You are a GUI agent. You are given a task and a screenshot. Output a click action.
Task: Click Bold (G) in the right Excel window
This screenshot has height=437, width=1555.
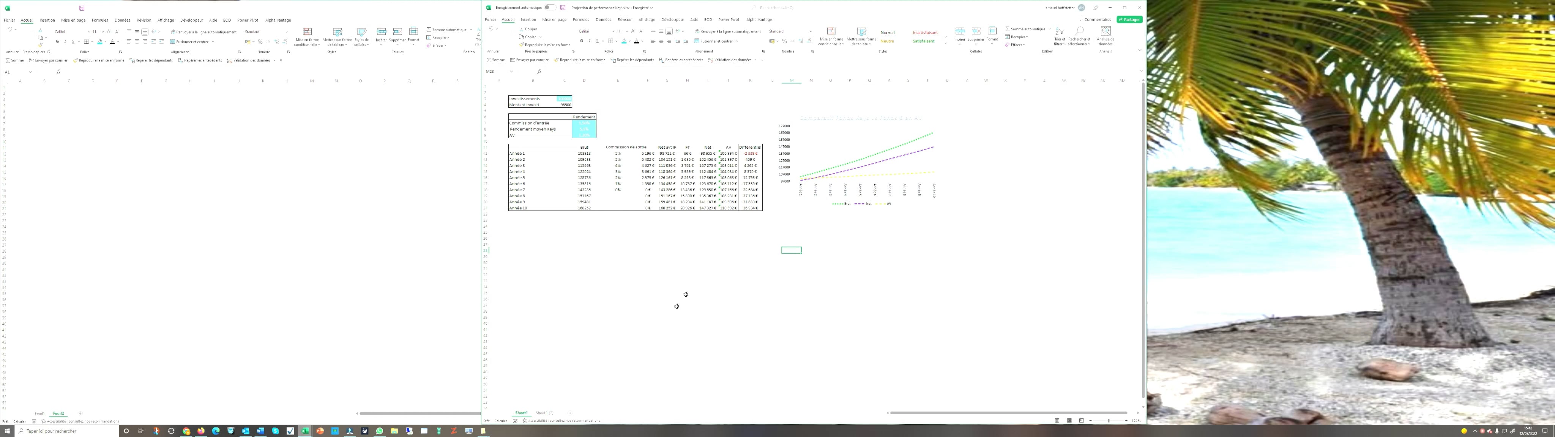pos(582,41)
